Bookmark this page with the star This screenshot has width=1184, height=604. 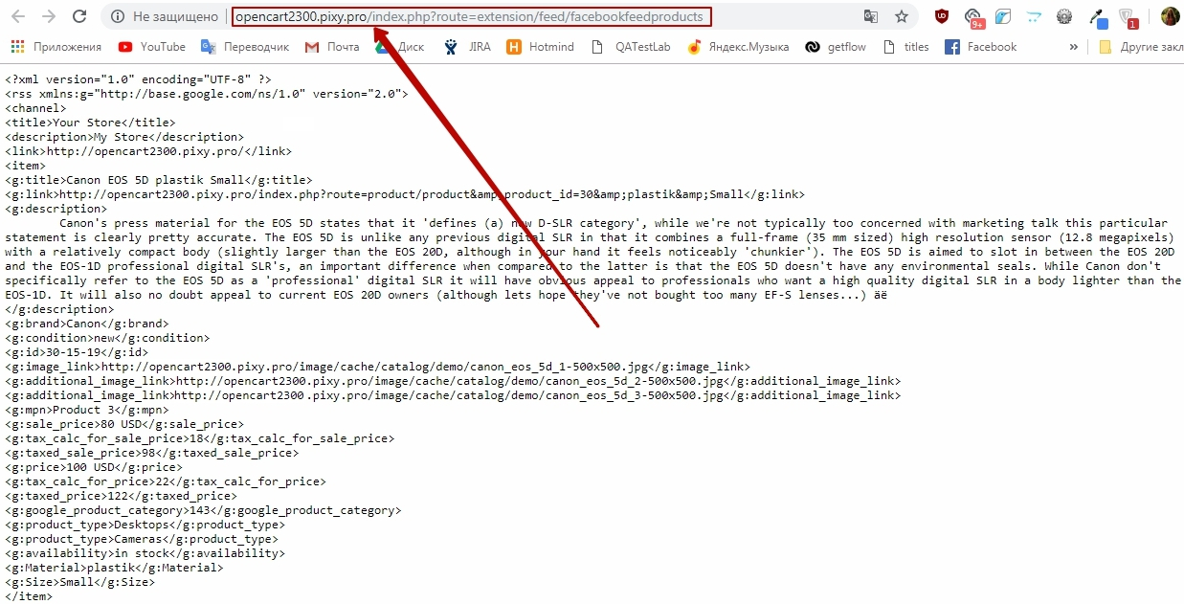pyautogui.click(x=901, y=16)
